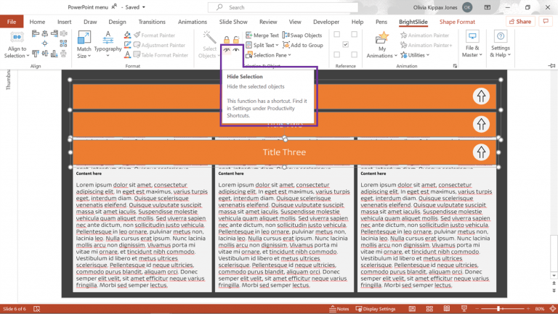
Task: Click the Comments icon next to Share
Action: (x=546, y=21)
